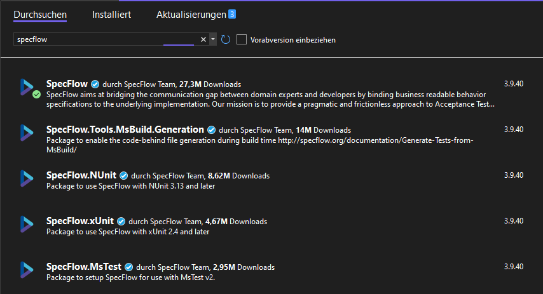The height and width of the screenshot is (294, 543).
Task: Click version 3.9.40 on the SpecFlow row
Action: pos(514,84)
